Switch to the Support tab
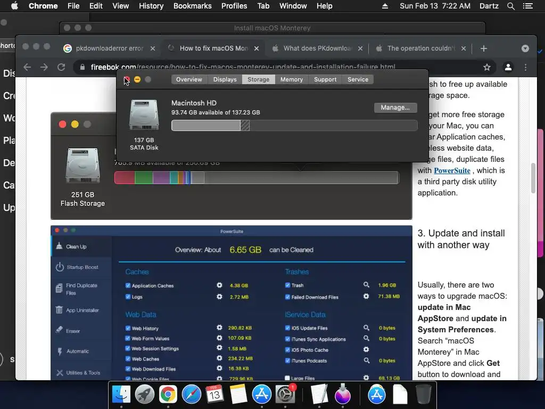Image resolution: width=545 pixels, height=409 pixels. click(x=325, y=79)
